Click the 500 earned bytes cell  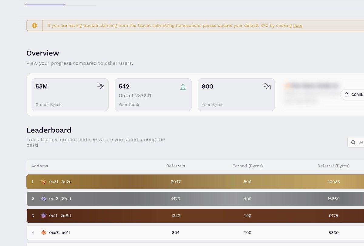[x=248, y=182]
